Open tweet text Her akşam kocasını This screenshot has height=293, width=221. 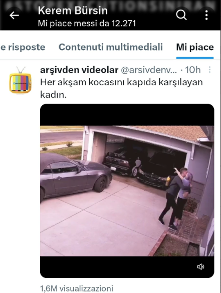coord(121,88)
